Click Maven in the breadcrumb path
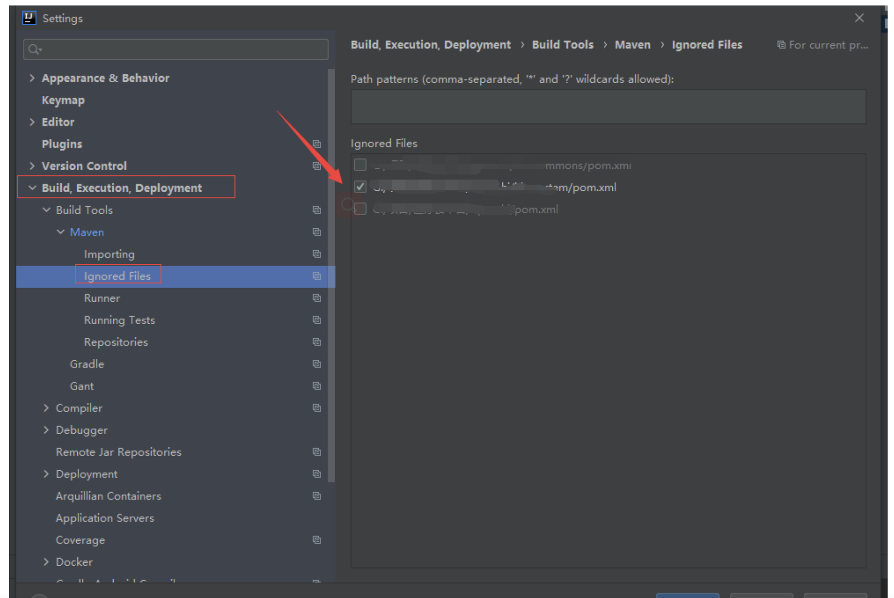 coord(632,45)
